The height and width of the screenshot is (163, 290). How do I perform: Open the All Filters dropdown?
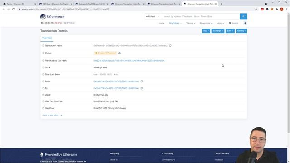[153, 16]
